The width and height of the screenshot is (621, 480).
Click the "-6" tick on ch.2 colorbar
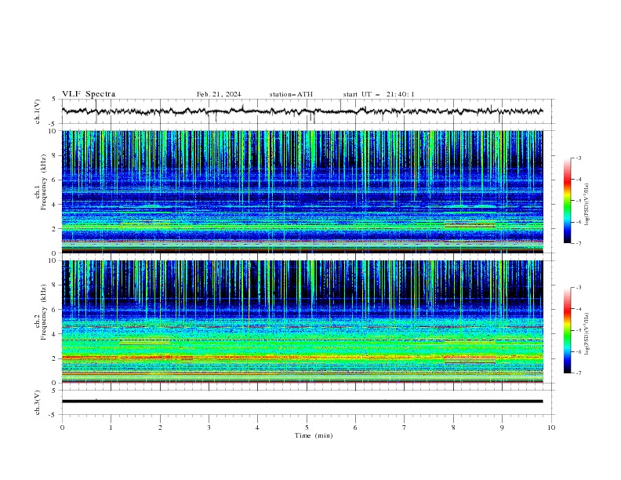[x=578, y=351]
